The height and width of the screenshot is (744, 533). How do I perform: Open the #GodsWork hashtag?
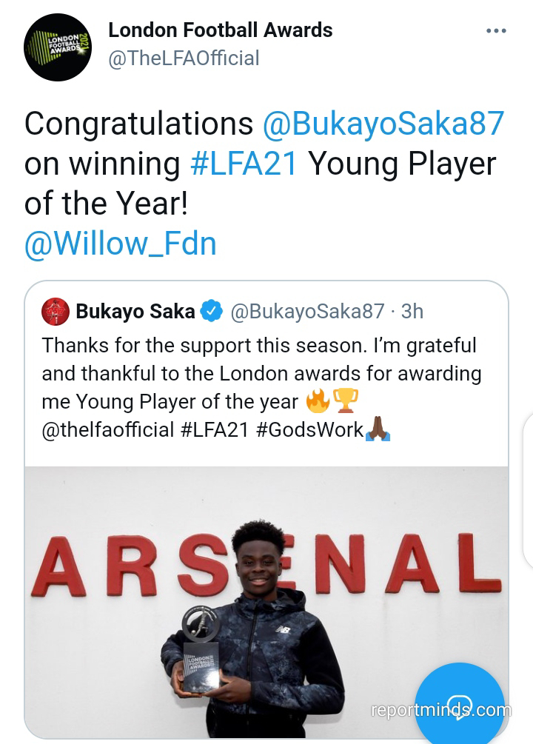310,429
